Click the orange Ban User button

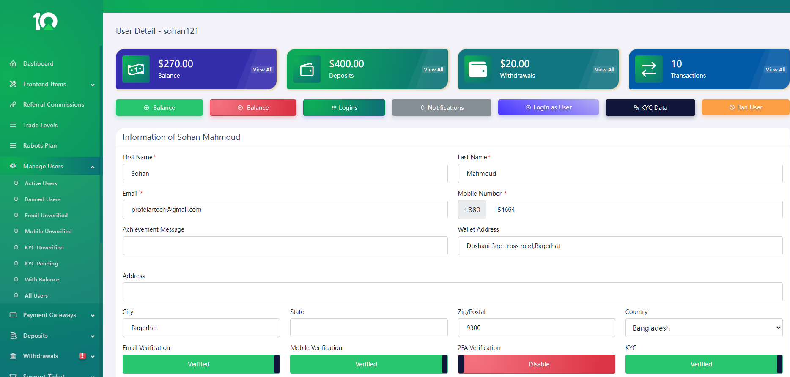[x=745, y=107]
